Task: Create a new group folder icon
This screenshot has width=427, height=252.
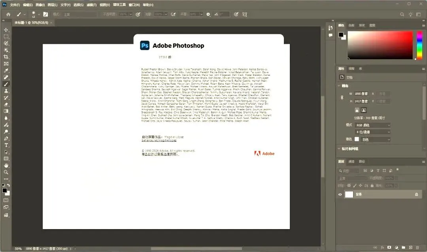Action: click(x=404, y=247)
